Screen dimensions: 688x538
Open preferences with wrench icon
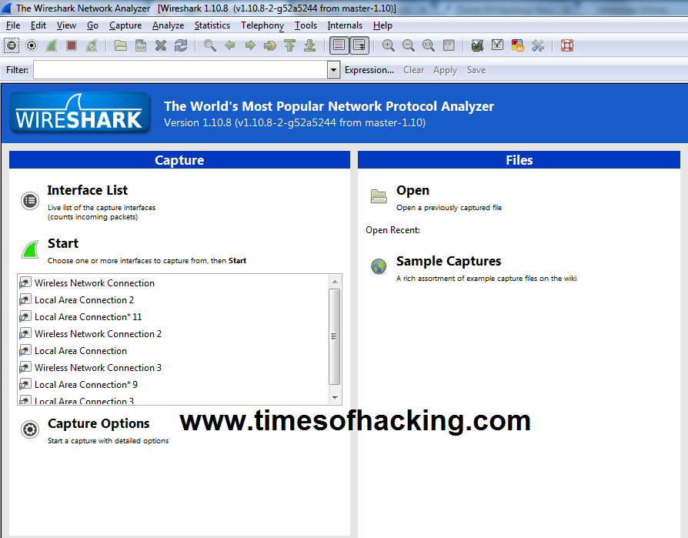(x=538, y=45)
